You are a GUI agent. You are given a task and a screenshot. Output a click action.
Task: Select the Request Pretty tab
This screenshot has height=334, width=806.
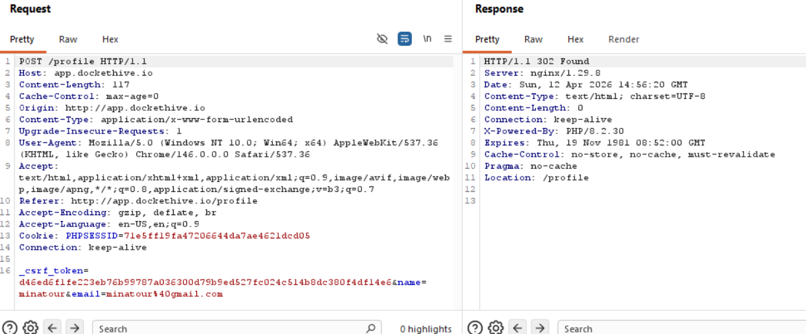tap(22, 39)
